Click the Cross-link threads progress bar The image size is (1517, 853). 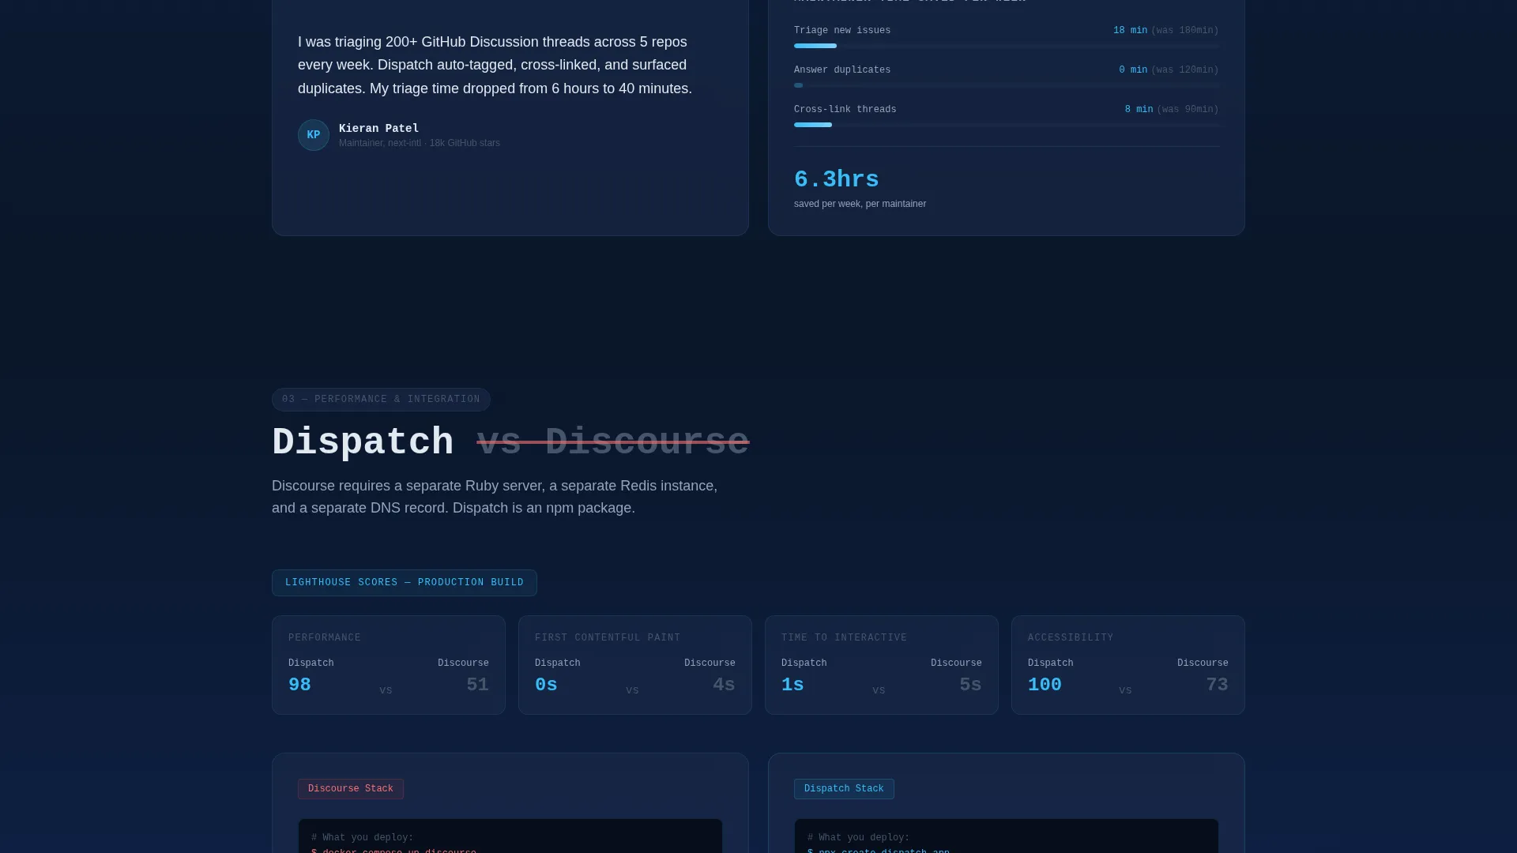coord(1006,125)
